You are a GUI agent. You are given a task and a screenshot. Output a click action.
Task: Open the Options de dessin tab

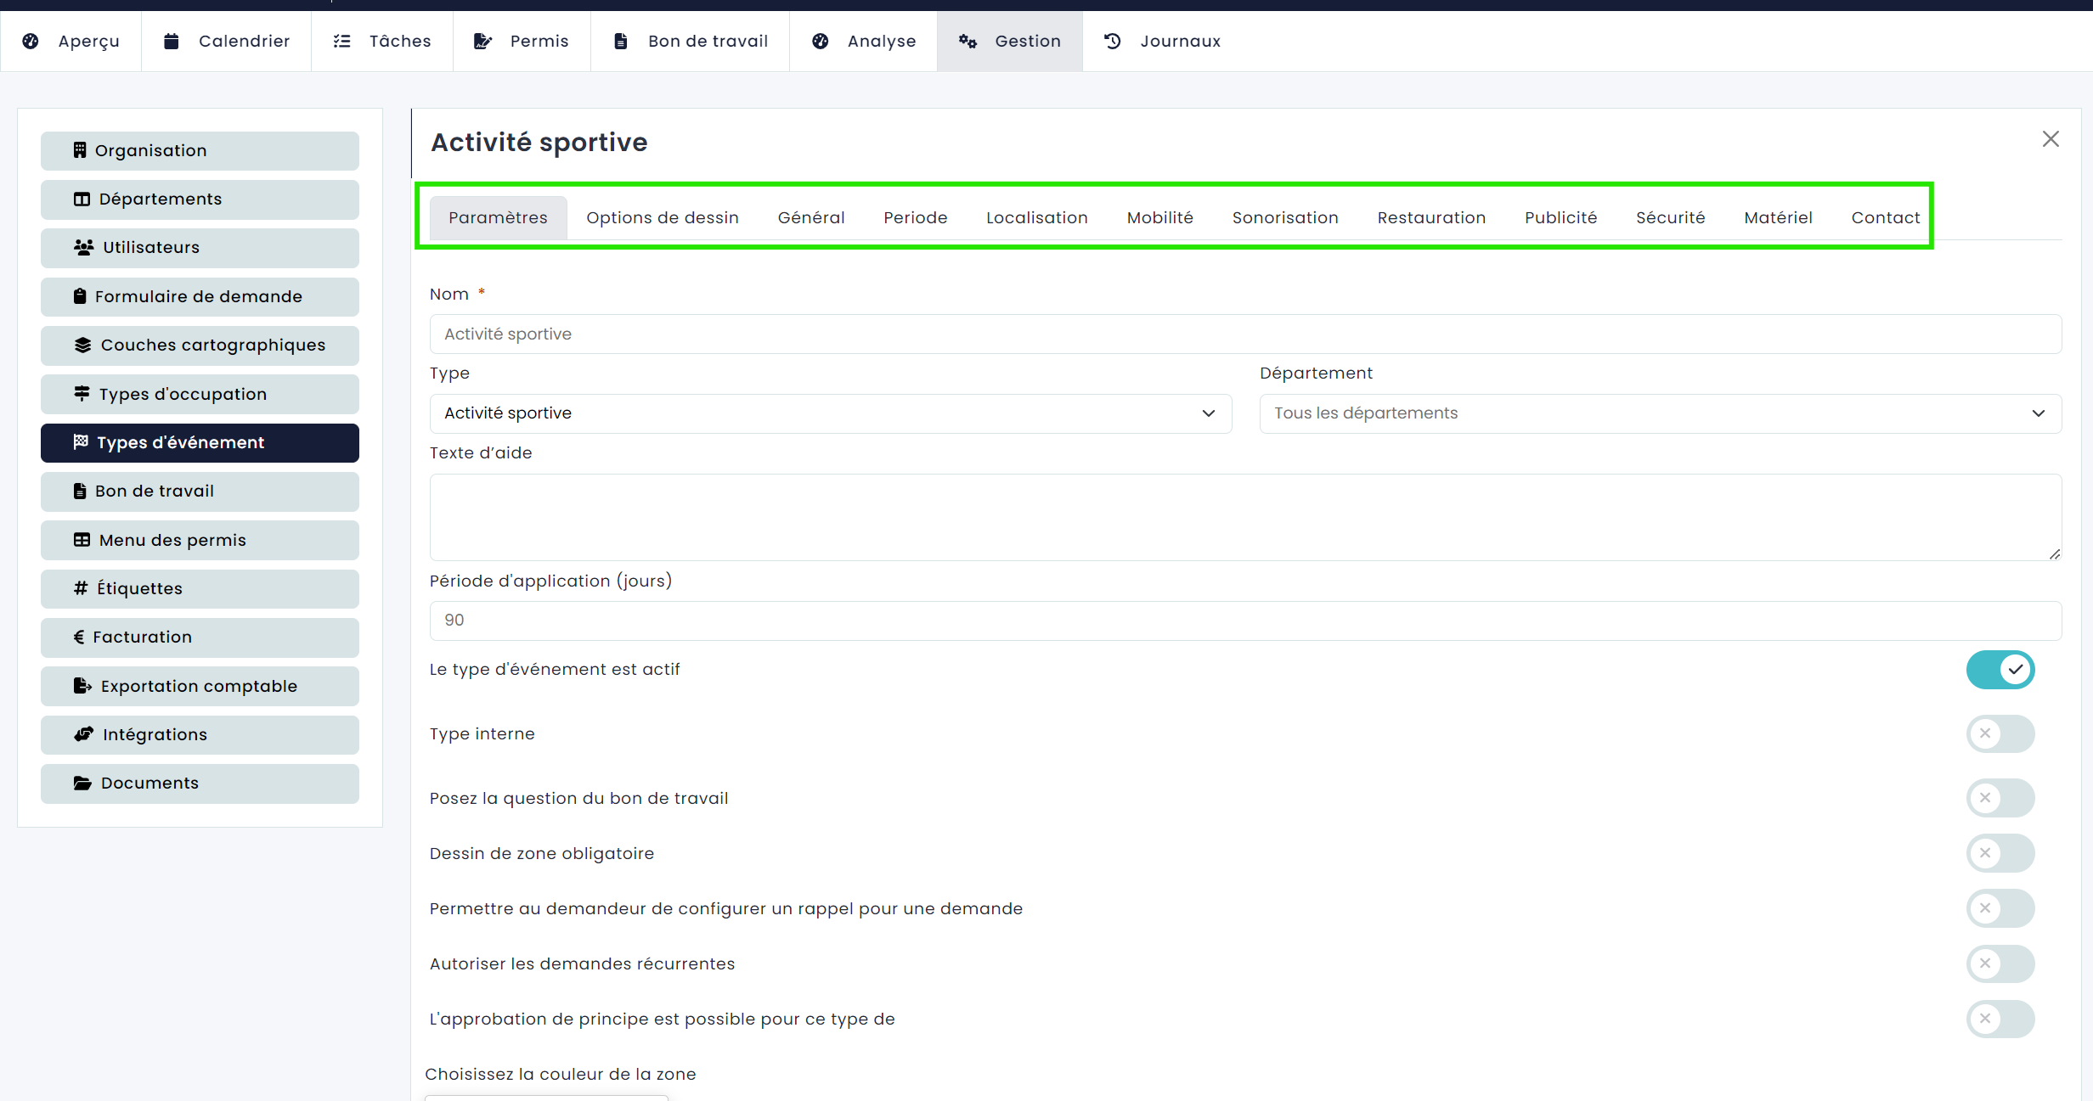[662, 217]
